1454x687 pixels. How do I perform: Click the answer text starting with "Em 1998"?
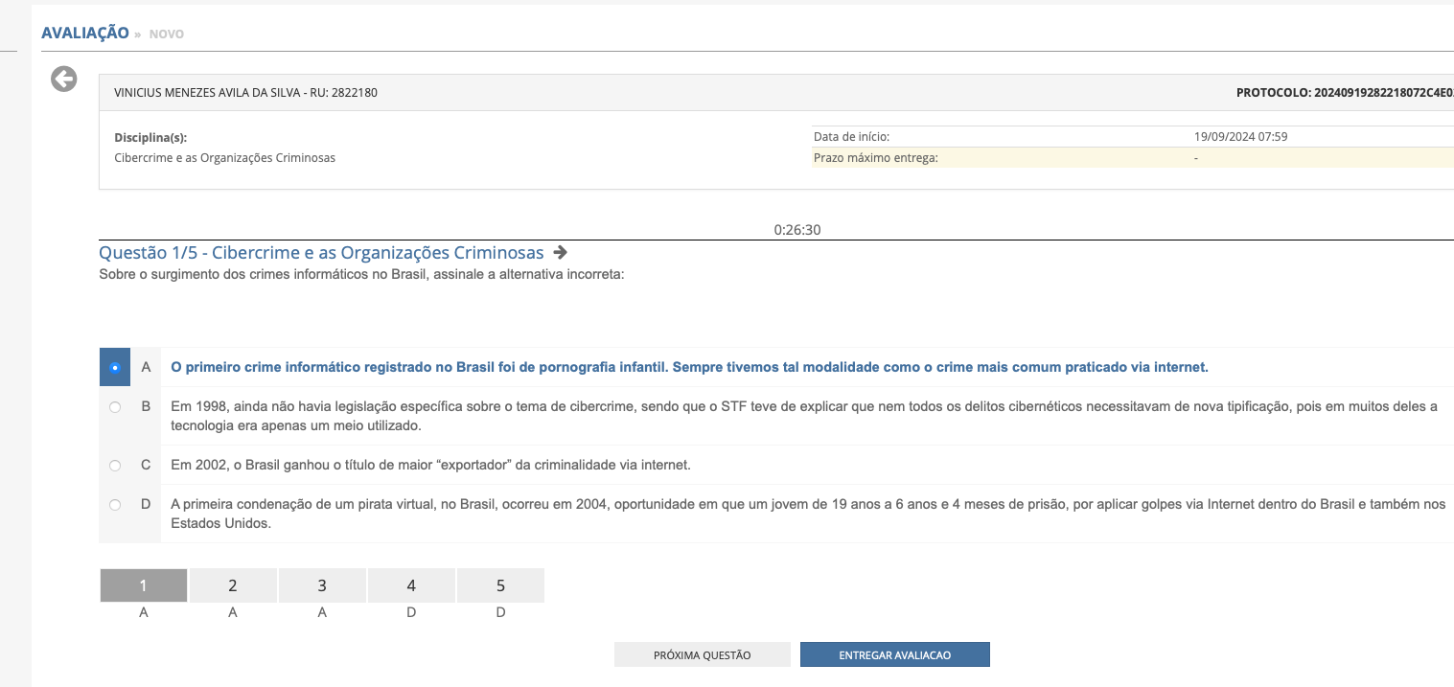803,416
